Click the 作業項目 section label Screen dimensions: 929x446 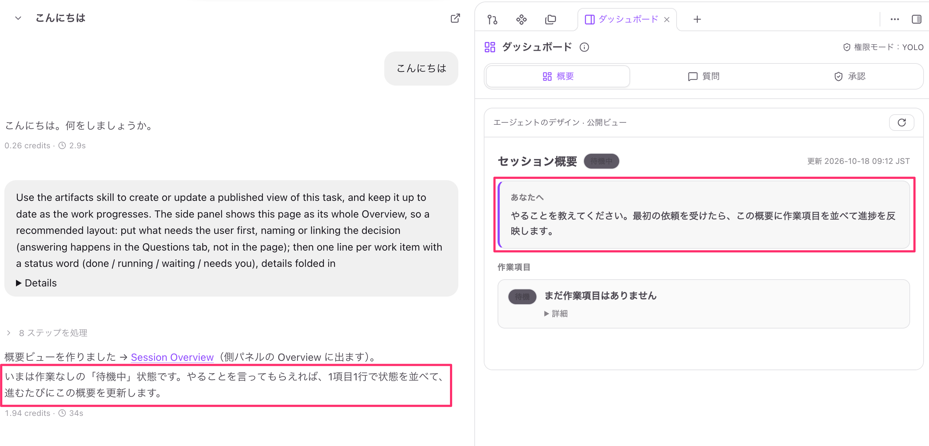tap(514, 267)
